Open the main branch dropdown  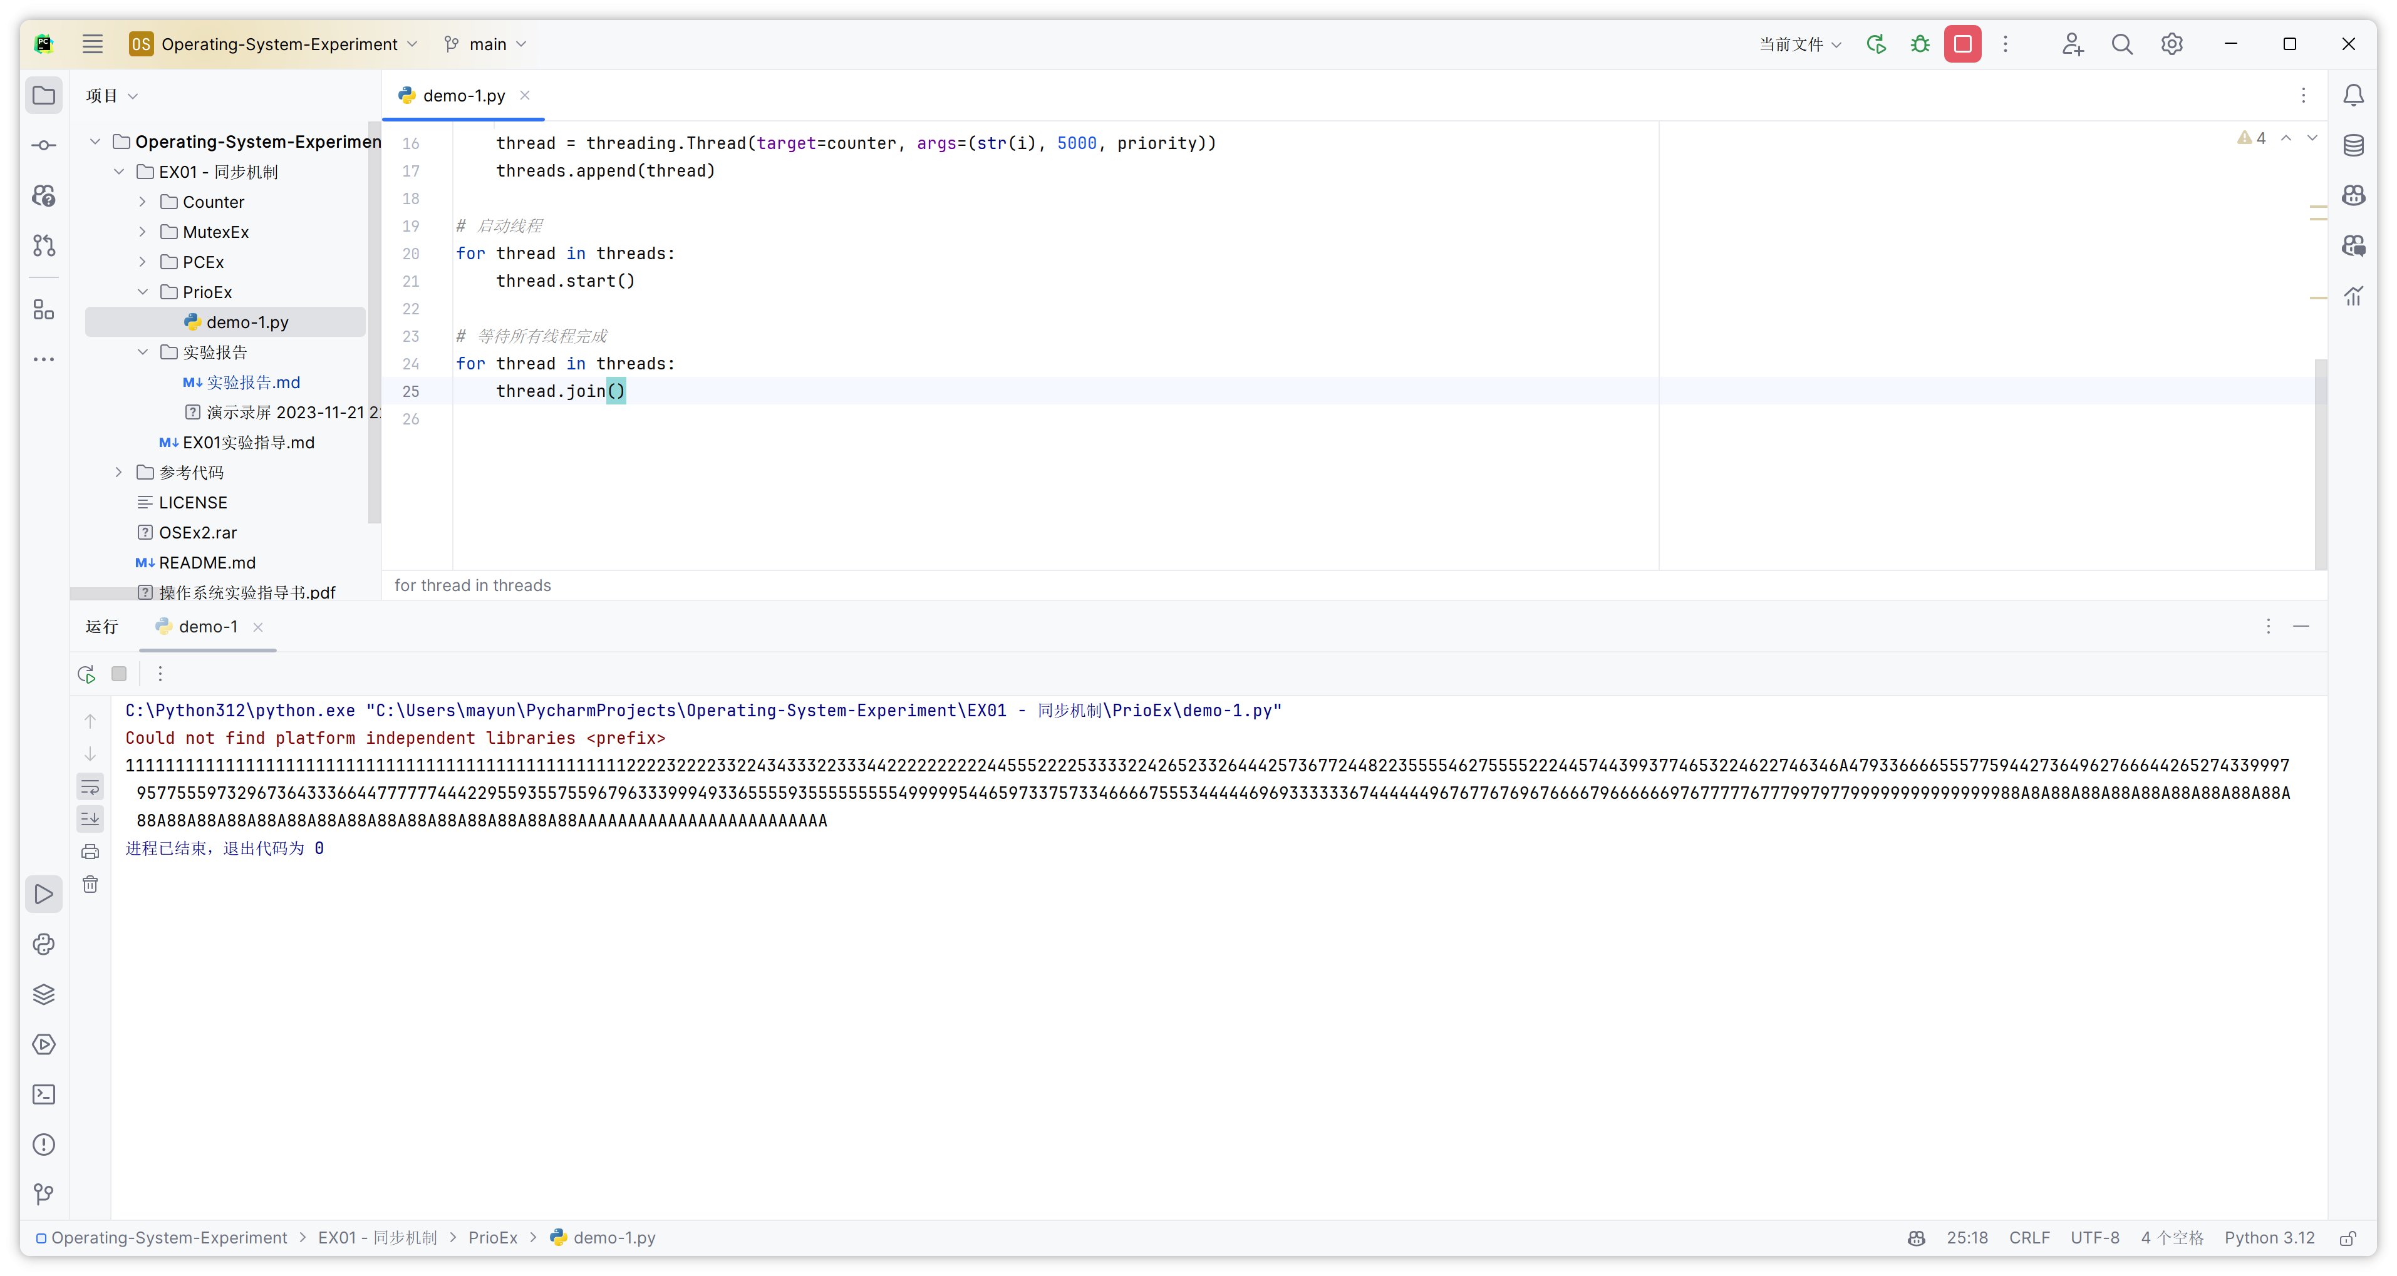click(486, 44)
